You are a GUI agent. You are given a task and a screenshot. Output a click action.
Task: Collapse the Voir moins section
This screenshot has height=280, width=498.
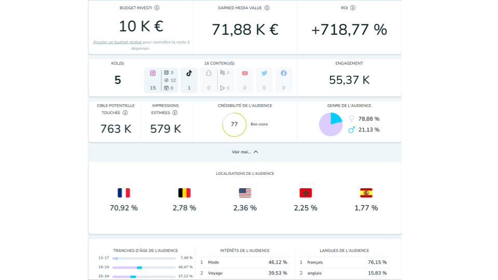245,152
